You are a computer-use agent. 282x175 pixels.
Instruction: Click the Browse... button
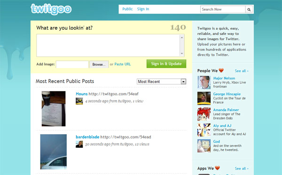[x=99, y=64]
